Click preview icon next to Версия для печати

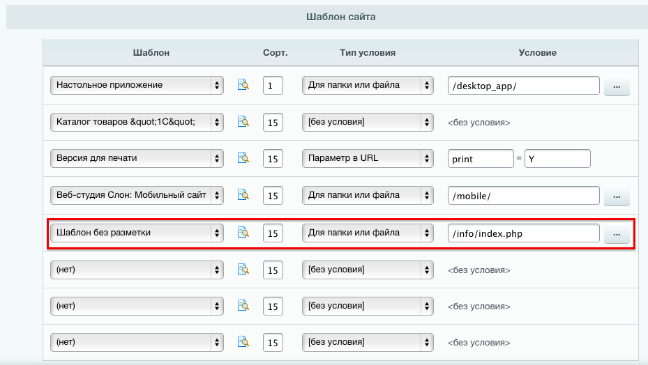(243, 159)
